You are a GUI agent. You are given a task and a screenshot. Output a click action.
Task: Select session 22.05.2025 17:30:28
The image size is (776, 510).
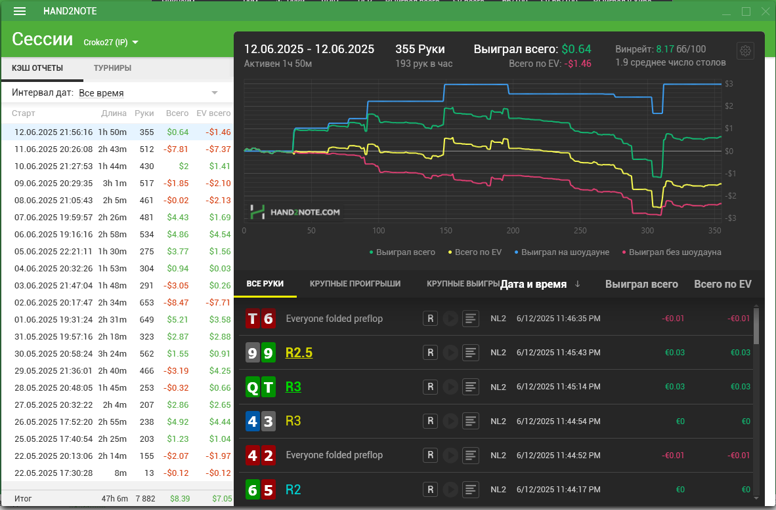tap(118, 473)
